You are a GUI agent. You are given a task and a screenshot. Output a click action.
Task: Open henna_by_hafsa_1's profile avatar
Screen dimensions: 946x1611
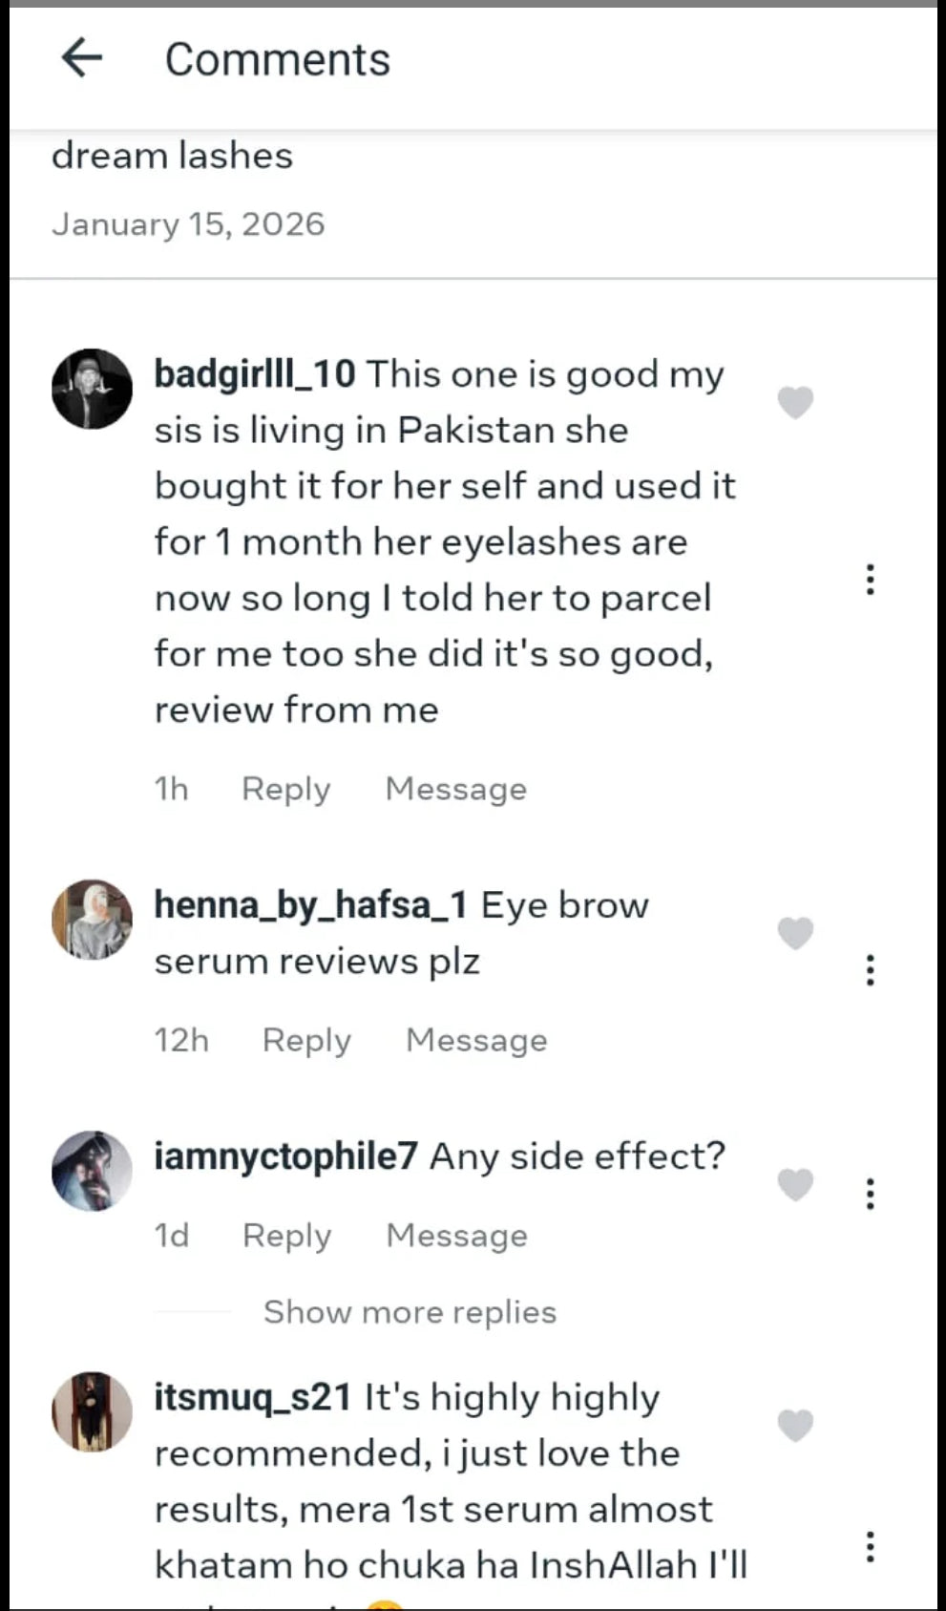click(92, 919)
